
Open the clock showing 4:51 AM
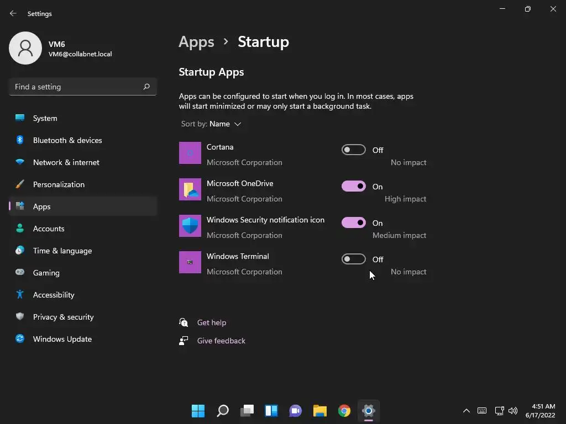click(x=541, y=411)
